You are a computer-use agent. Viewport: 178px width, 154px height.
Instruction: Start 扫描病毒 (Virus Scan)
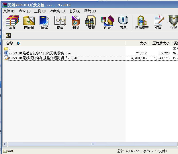coord(142,22)
